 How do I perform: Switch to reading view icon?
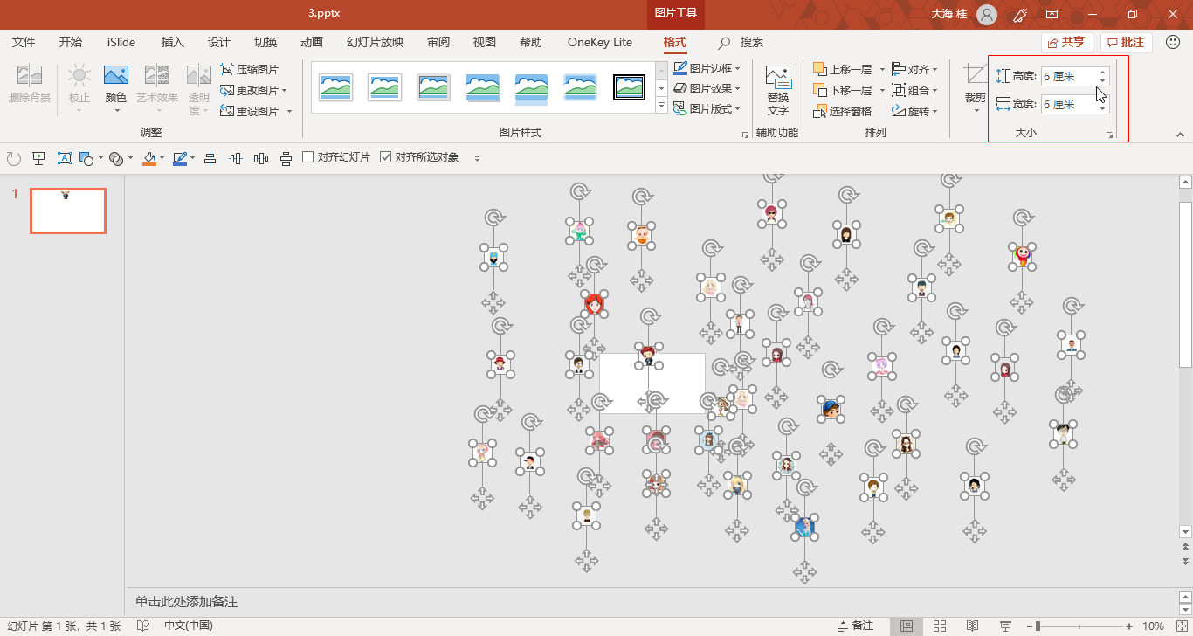[973, 626]
